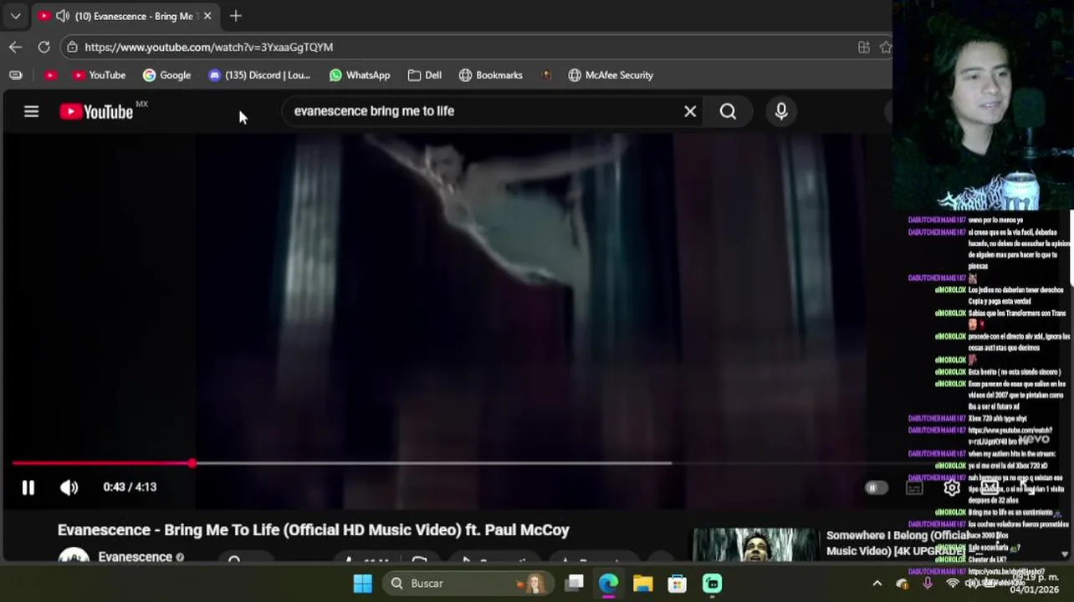The height and width of the screenshot is (602, 1074).
Task: Open the green robot app in taskbar
Action: point(712,583)
